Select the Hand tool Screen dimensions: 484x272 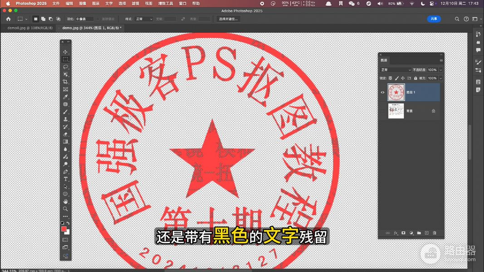[65, 201]
